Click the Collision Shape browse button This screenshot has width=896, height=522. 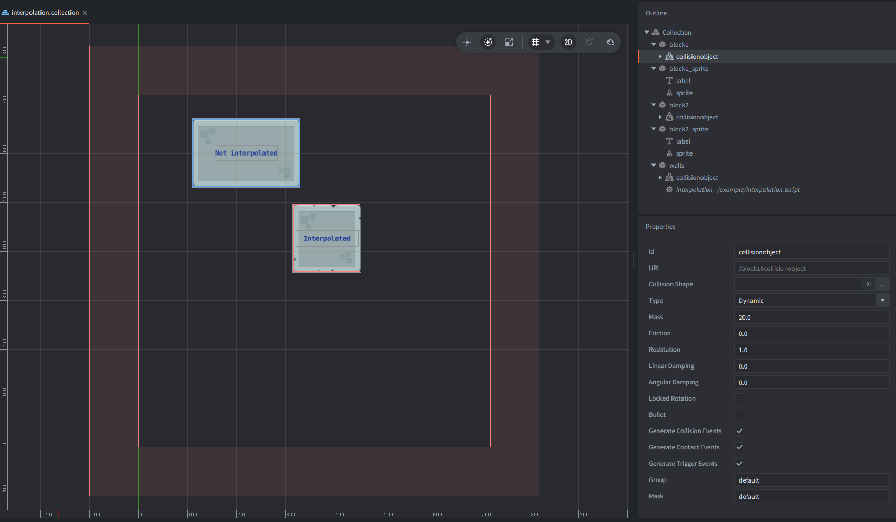882,284
